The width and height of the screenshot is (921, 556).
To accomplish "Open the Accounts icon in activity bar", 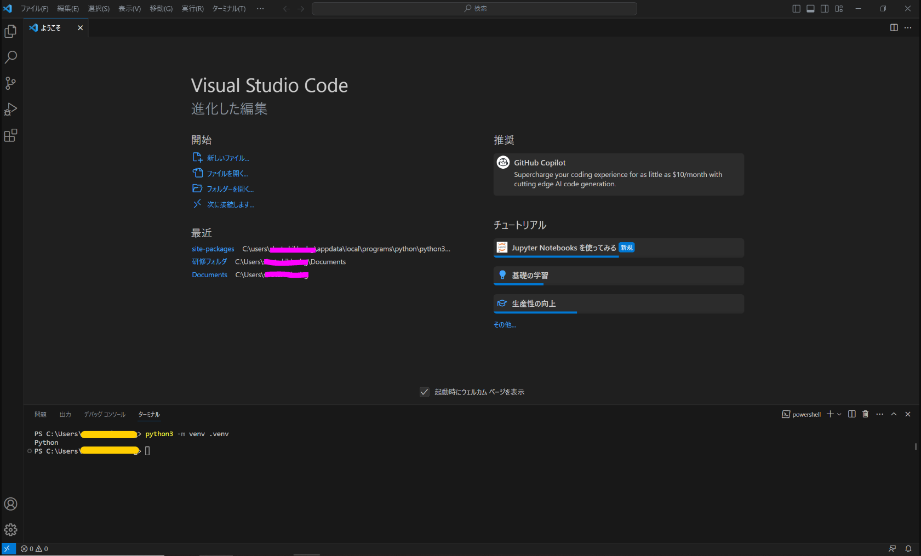I will [10, 504].
